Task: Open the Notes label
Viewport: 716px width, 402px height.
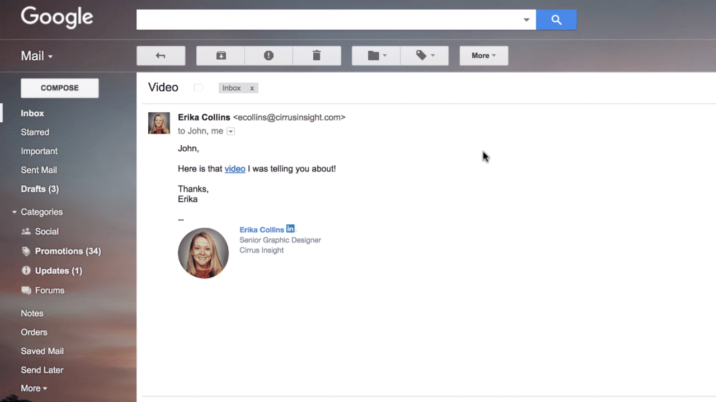Action: click(32, 313)
